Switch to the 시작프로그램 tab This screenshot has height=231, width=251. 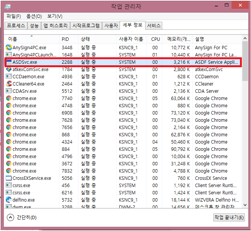(86, 26)
